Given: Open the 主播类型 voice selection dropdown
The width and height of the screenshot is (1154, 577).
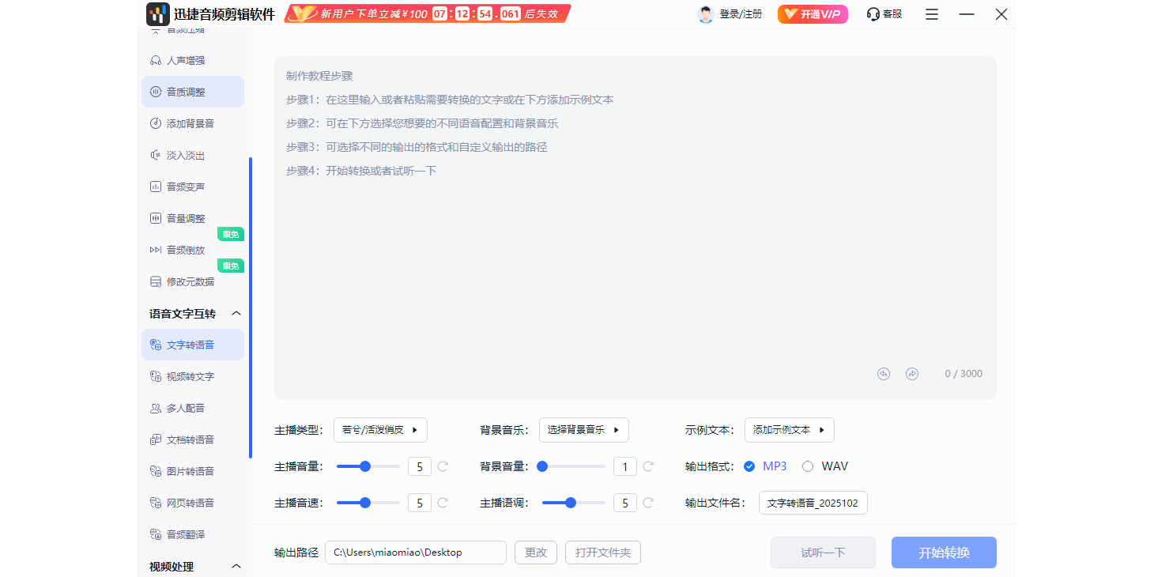Looking at the screenshot, I should (380, 430).
